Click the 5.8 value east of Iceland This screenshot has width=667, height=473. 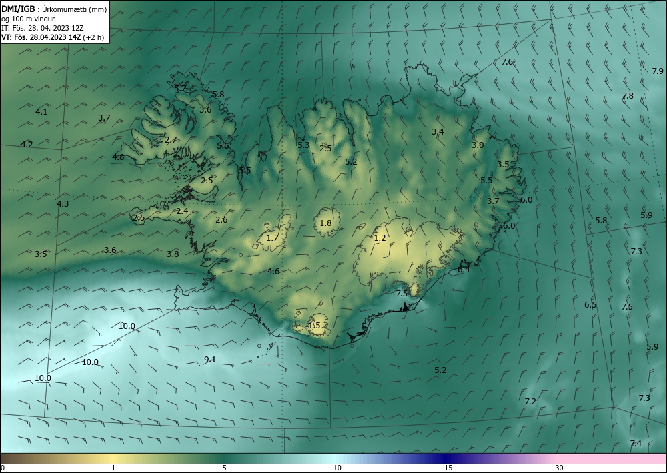pos(601,220)
